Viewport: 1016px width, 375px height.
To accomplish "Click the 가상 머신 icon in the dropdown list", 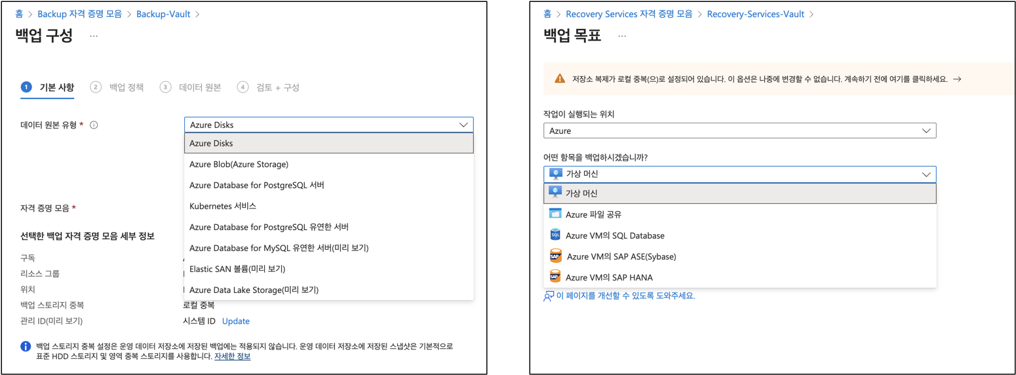I will 556,193.
